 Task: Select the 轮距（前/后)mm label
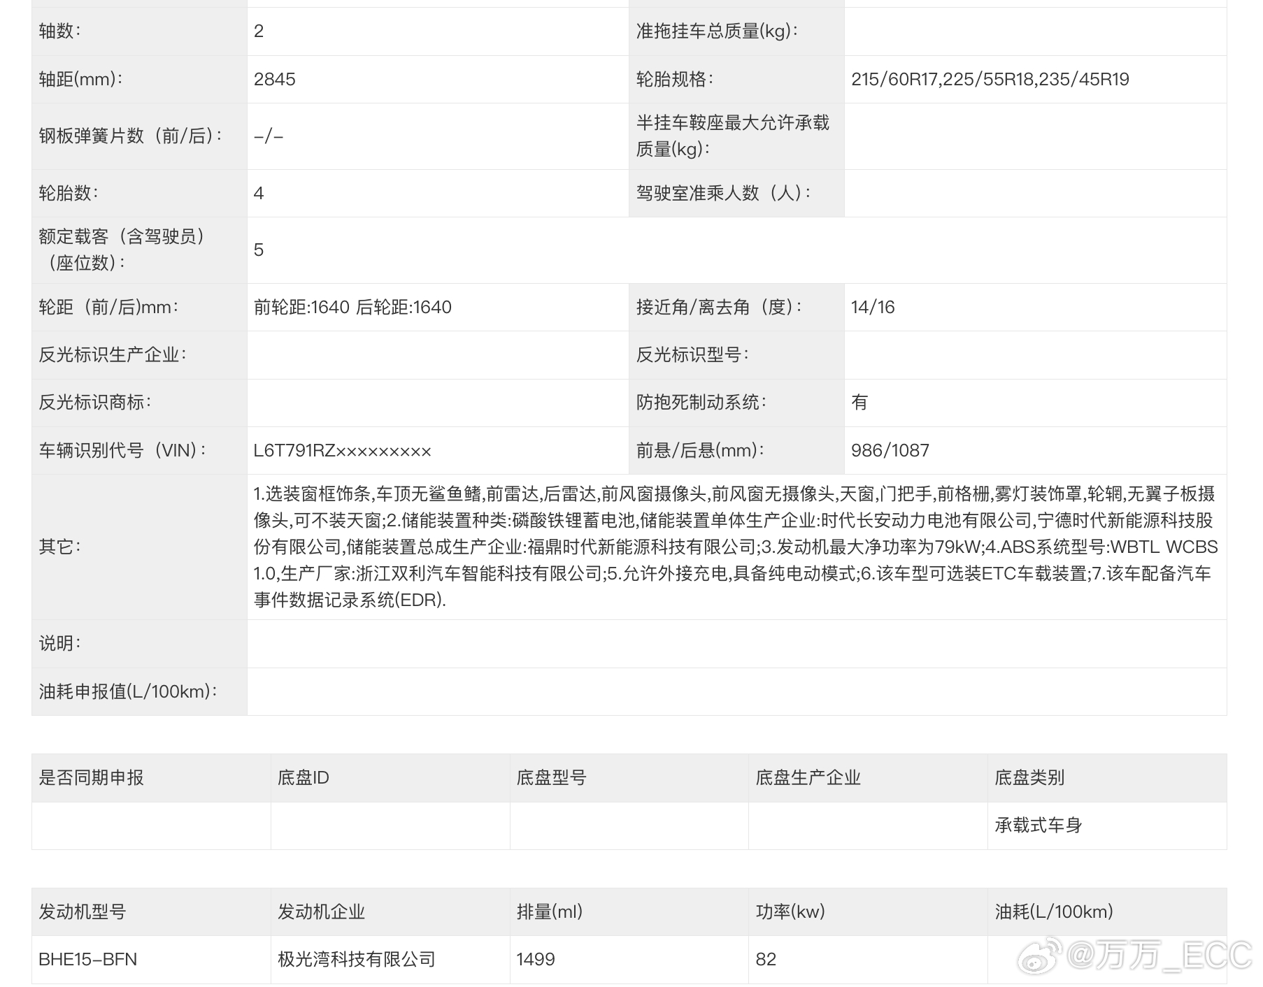pyautogui.click(x=108, y=307)
